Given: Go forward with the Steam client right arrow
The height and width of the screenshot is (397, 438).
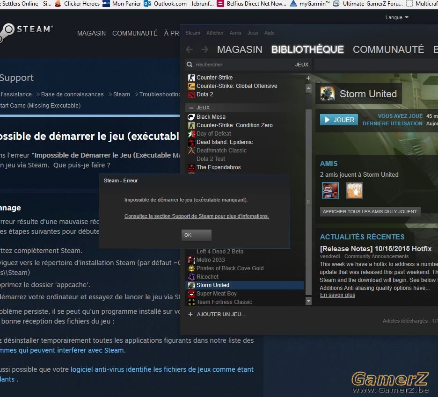Looking at the screenshot, I should click(205, 50).
